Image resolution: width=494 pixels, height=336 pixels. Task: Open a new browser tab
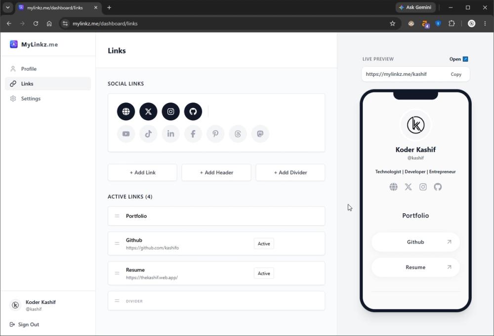click(x=109, y=7)
